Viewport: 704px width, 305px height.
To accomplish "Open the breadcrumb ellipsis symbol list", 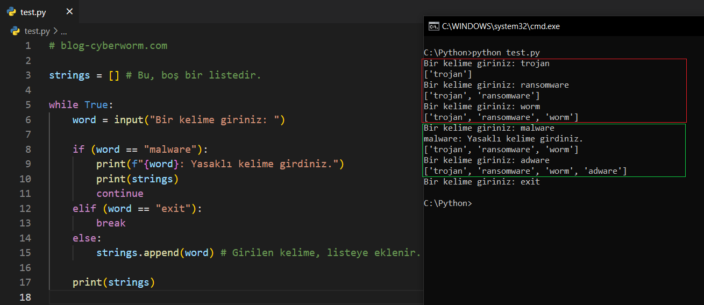I will pyautogui.click(x=63, y=31).
